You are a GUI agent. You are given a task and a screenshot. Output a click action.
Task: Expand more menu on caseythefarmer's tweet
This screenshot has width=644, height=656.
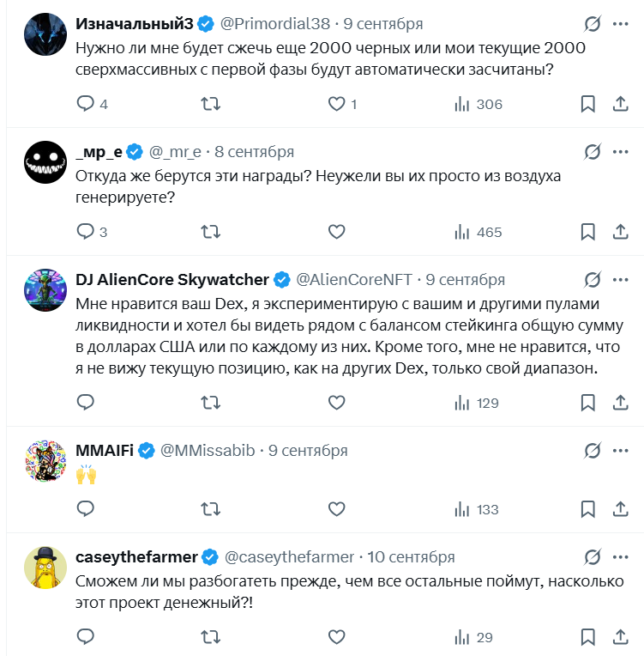coord(622,557)
